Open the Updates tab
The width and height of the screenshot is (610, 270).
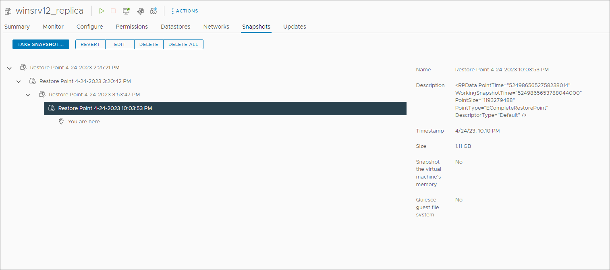point(295,27)
